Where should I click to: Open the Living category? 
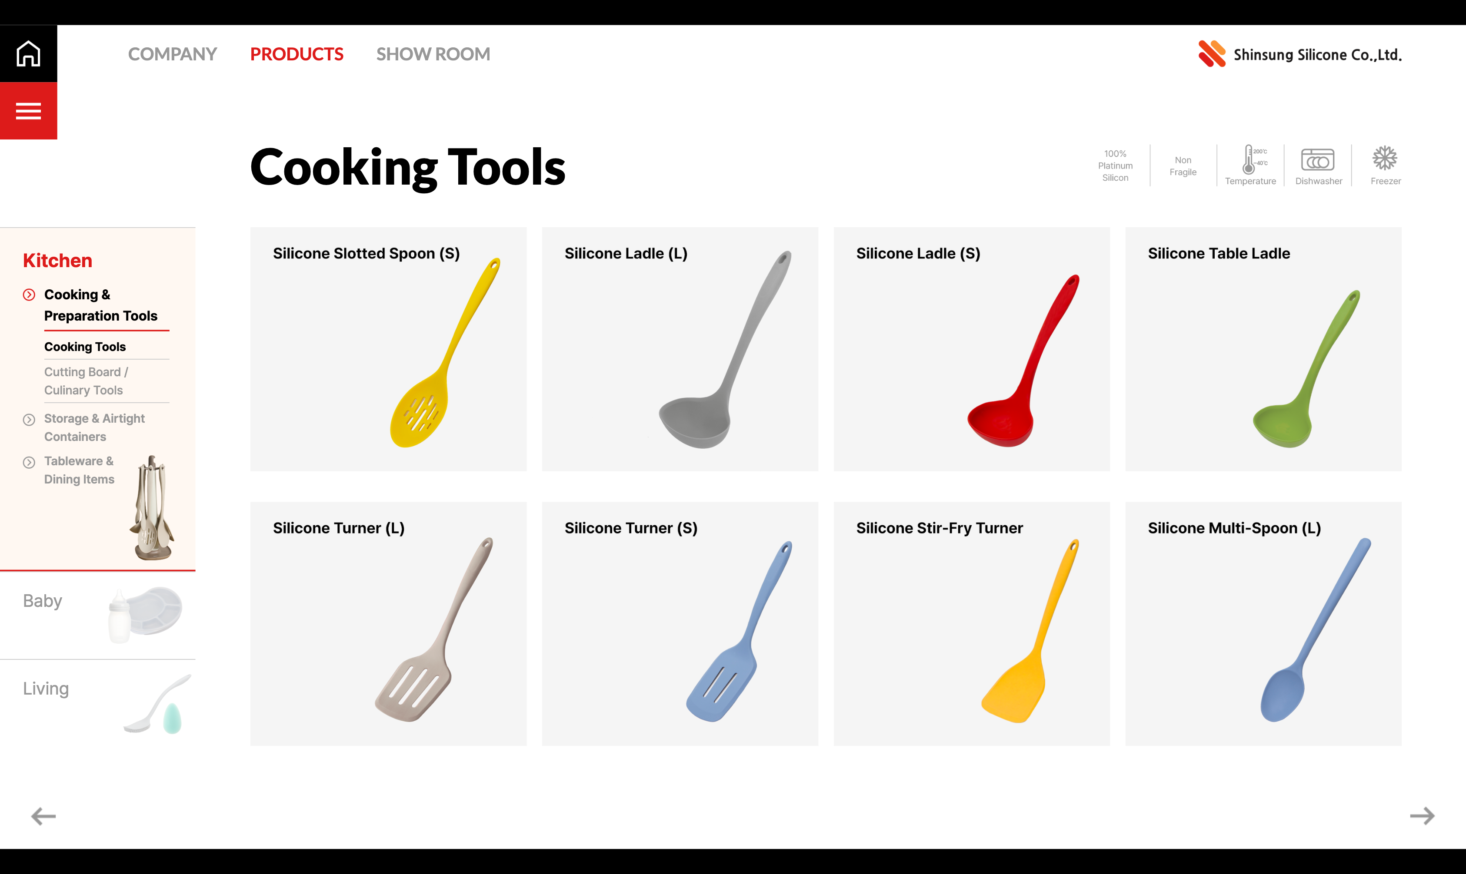(46, 689)
